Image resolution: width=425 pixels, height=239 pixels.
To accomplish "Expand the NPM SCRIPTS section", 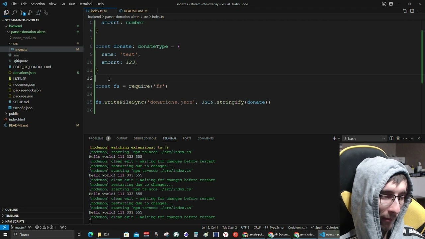I will point(15,221).
